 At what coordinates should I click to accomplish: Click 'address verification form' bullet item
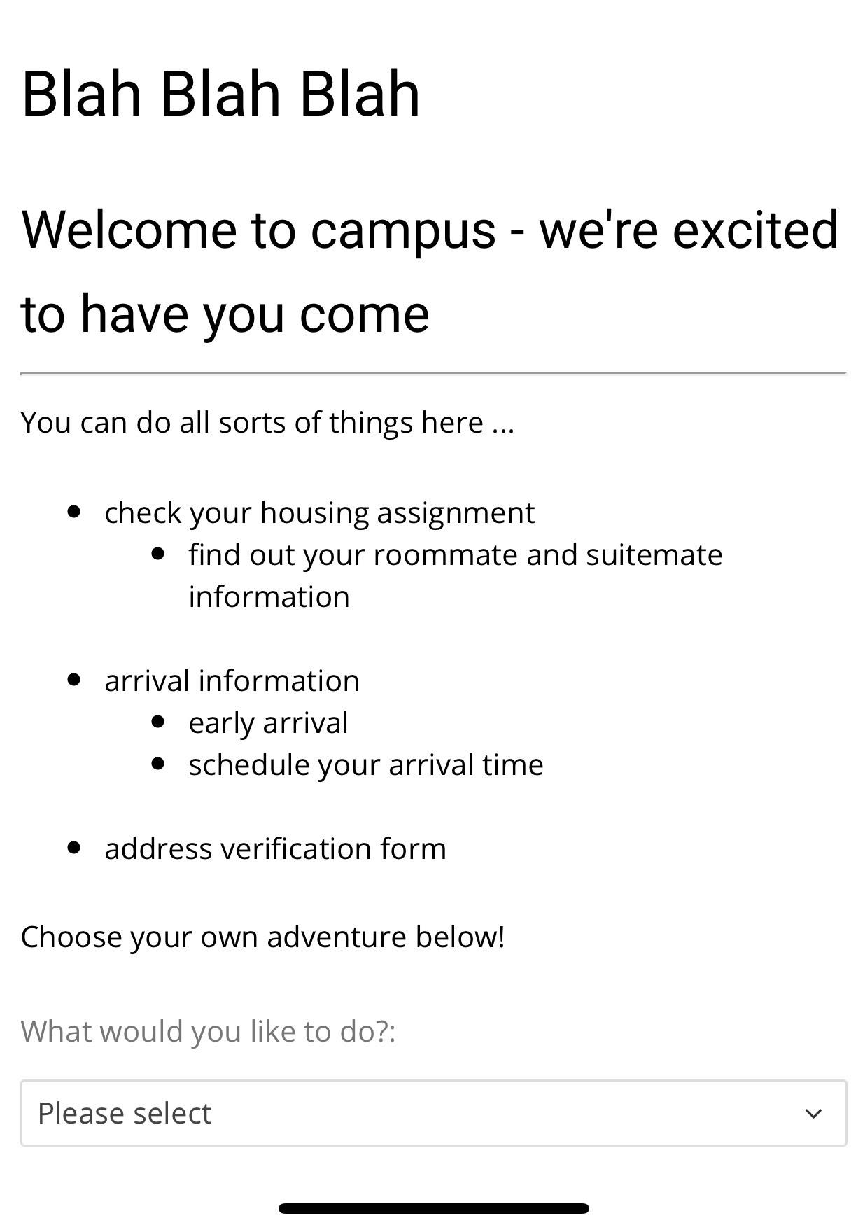point(276,848)
